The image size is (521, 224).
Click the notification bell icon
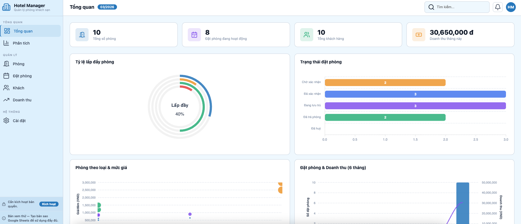pos(498,7)
